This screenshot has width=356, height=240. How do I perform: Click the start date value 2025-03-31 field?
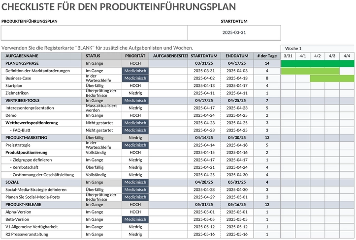click(x=234, y=33)
